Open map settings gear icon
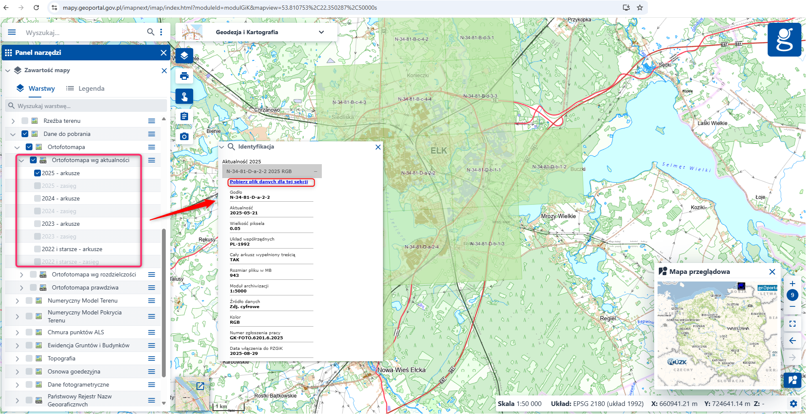 tap(793, 403)
